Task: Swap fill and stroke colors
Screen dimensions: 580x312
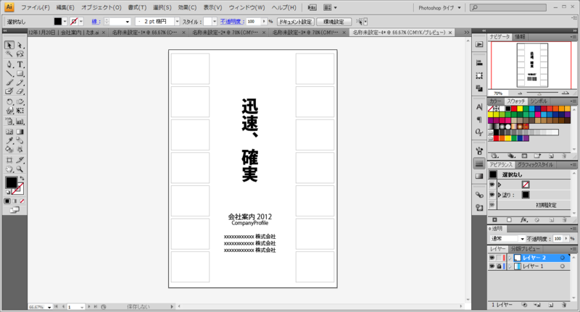Action: [x=22, y=178]
